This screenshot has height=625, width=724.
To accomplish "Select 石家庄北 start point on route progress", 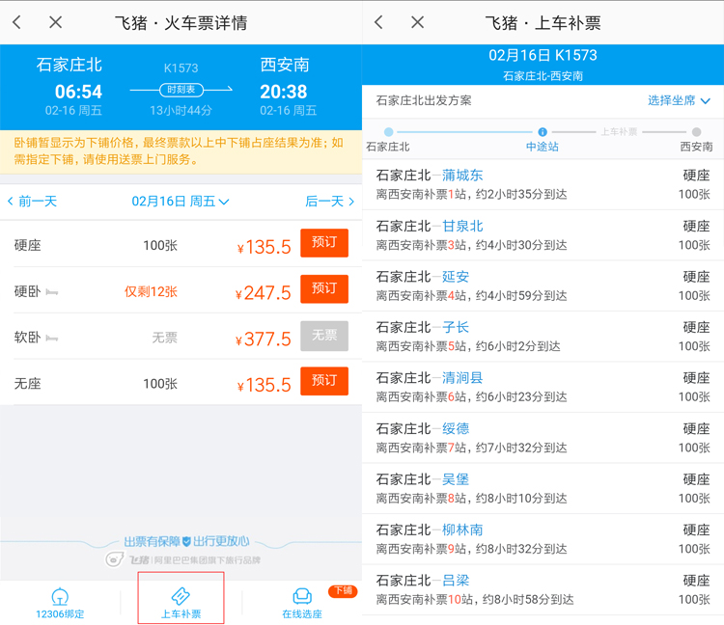I will (388, 133).
